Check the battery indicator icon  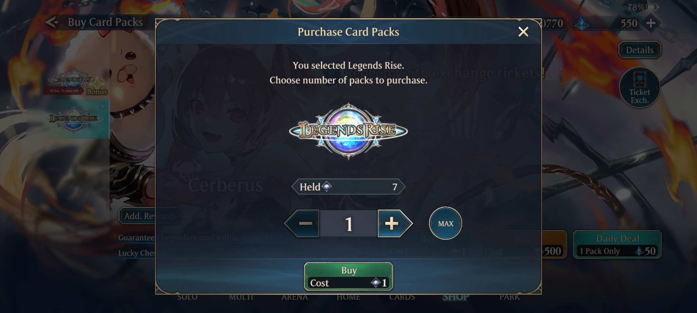pyautogui.click(x=652, y=7)
